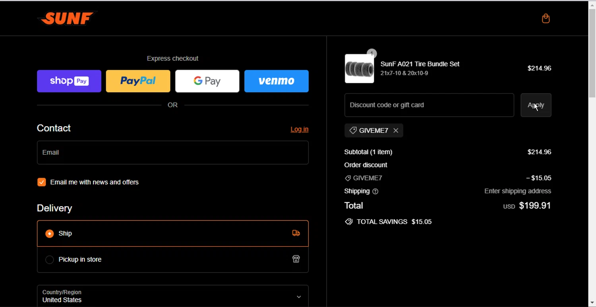Click the Order discount label

[366, 165]
